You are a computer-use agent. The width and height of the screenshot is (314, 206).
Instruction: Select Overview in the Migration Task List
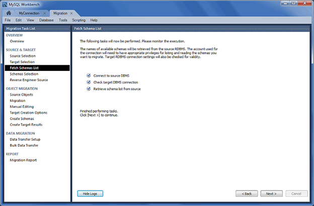[x=17, y=41]
